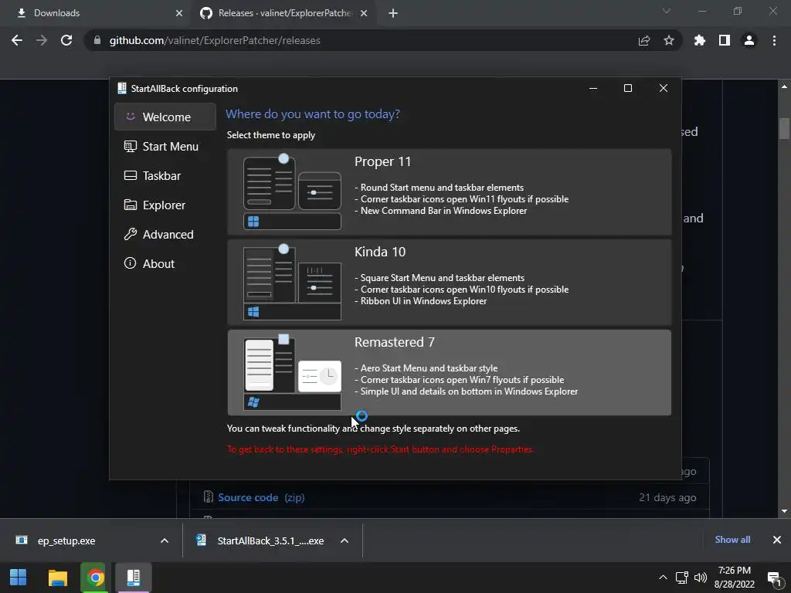Screen dimensions: 791x593
Task: Click the Kinda 10 preview thumbnail
Action: pyautogui.click(x=292, y=283)
